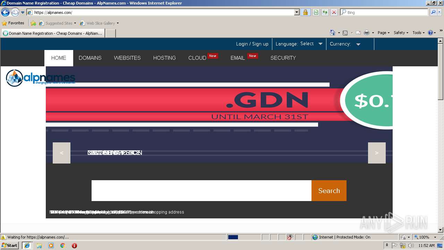Click the IE Back arrow button
Viewport: 444px width, 250px height.
click(x=5, y=12)
